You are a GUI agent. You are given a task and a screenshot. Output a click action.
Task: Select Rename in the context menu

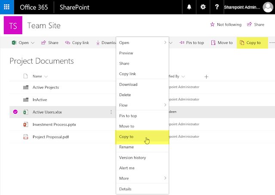pos(142,147)
